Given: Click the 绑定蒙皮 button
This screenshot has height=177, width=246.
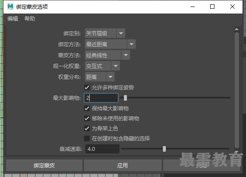Looking at the screenshot, I should (44, 165).
